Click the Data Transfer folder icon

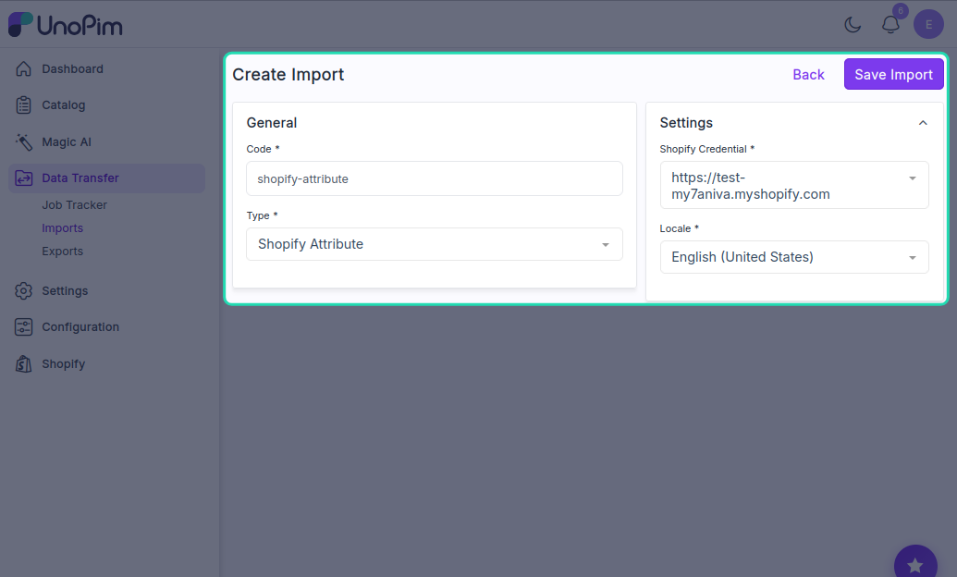click(23, 178)
